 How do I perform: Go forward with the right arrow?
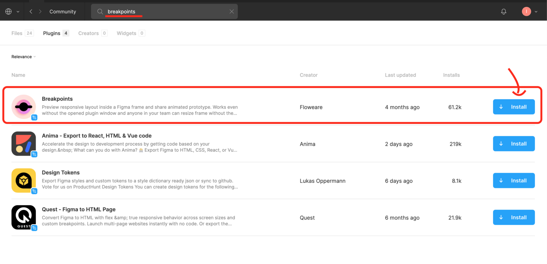[x=40, y=12]
